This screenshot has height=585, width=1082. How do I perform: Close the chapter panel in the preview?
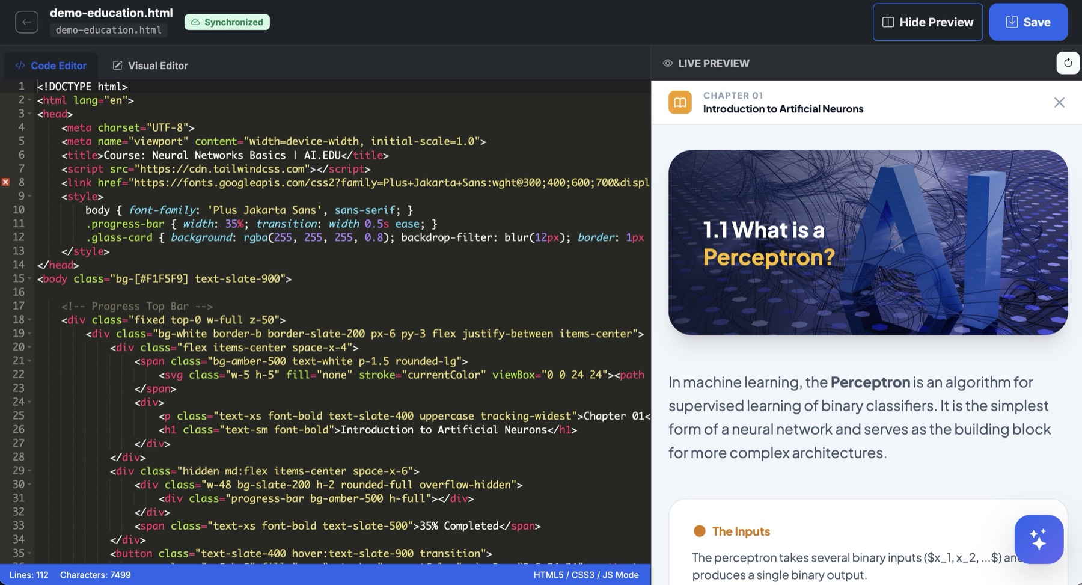tap(1059, 103)
